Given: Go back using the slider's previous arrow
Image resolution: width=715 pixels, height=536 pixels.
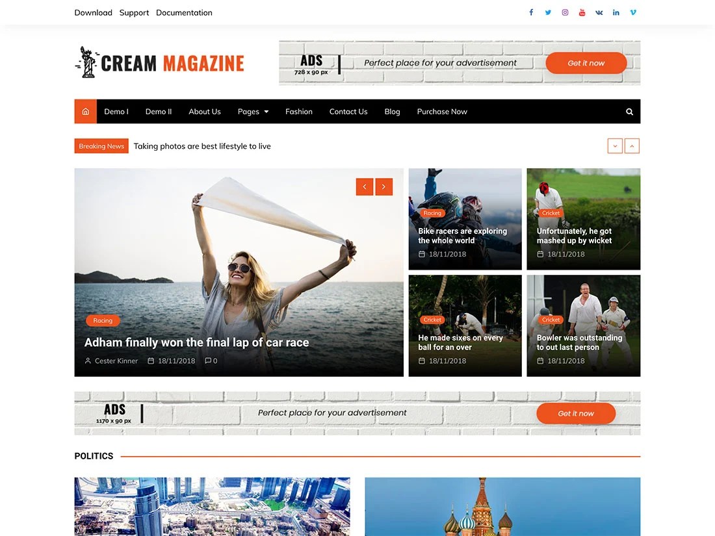Looking at the screenshot, I should [365, 186].
